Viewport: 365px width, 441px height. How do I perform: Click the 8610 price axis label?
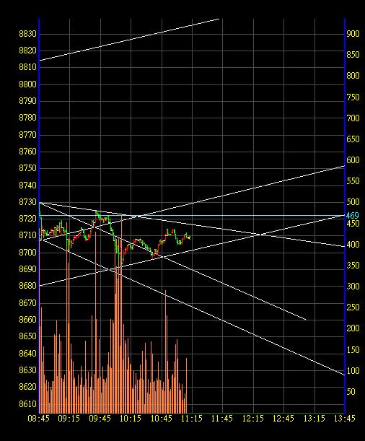[28, 404]
